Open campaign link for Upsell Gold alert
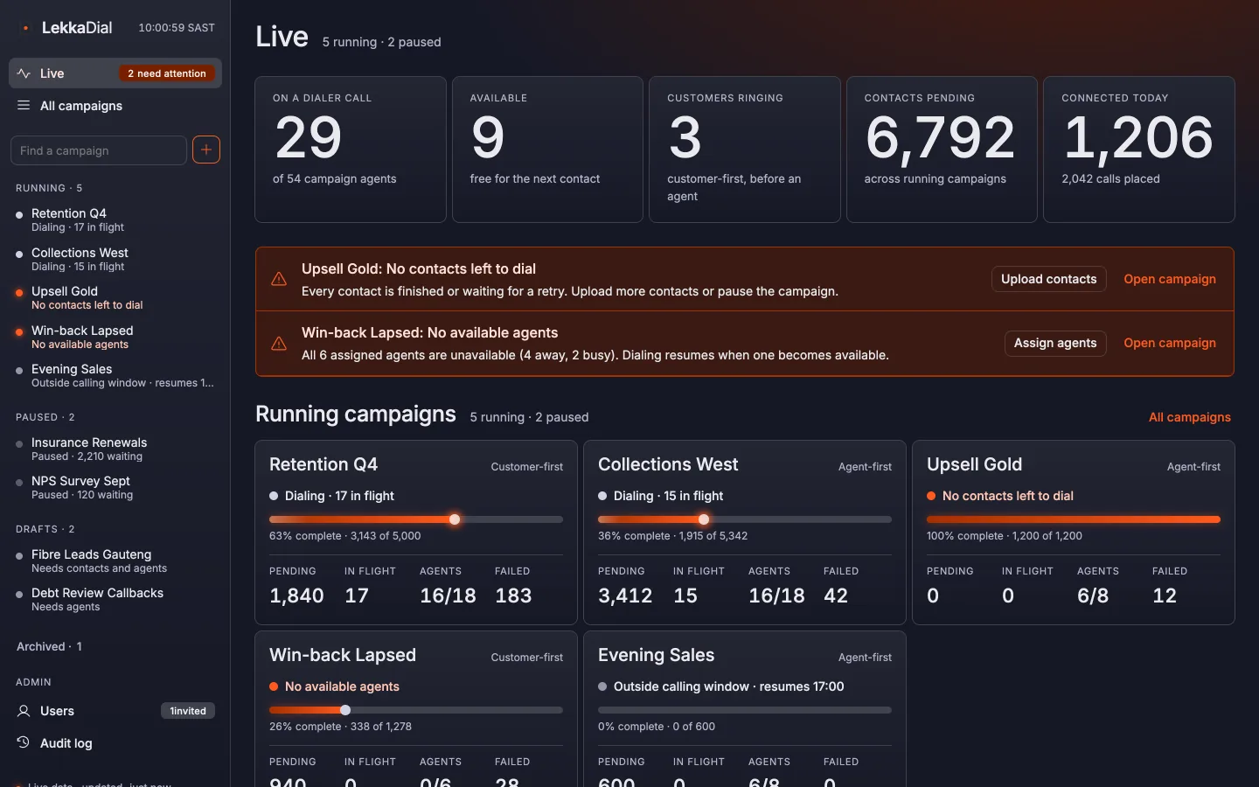 click(1170, 279)
